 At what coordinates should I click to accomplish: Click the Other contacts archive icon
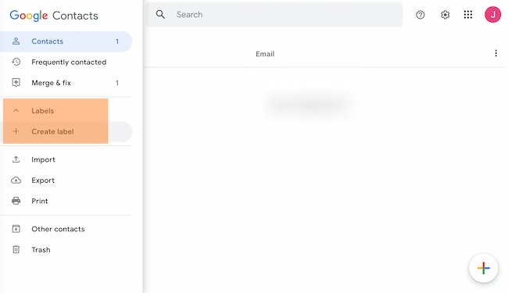pos(16,229)
